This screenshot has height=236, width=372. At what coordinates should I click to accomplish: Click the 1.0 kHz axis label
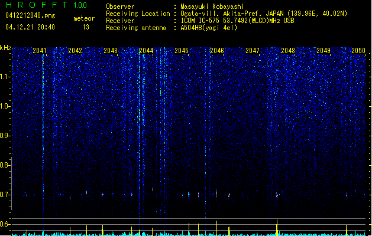click(5, 106)
